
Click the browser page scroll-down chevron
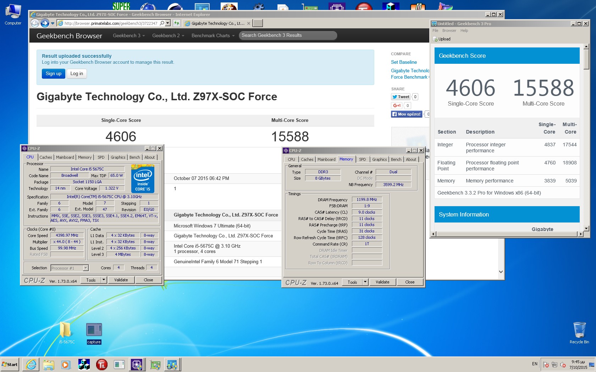point(501,272)
